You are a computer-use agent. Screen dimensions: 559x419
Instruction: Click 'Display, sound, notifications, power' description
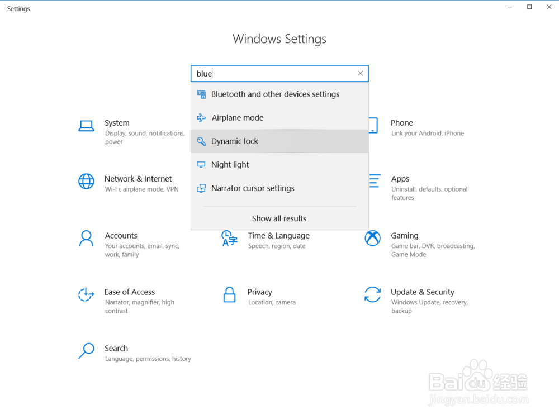click(x=145, y=137)
